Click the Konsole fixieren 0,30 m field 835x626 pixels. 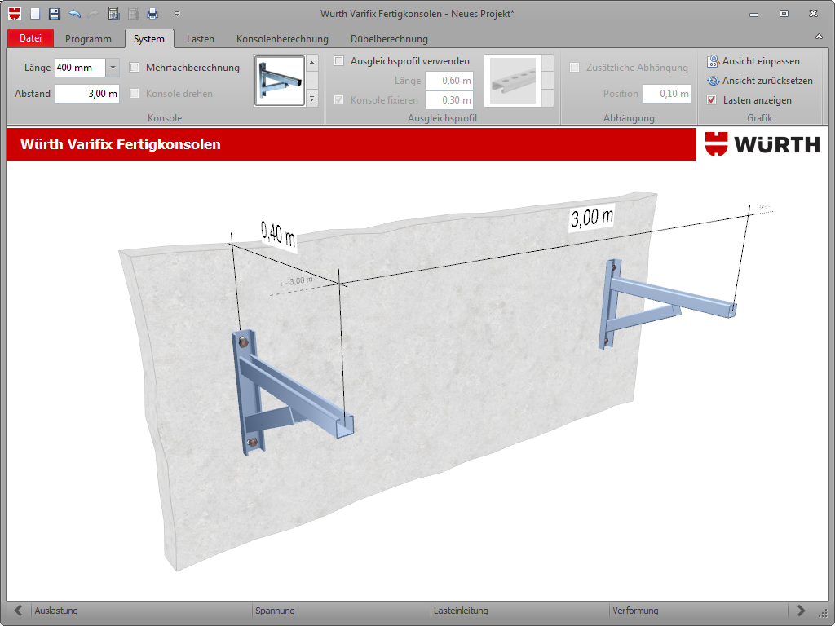point(449,100)
